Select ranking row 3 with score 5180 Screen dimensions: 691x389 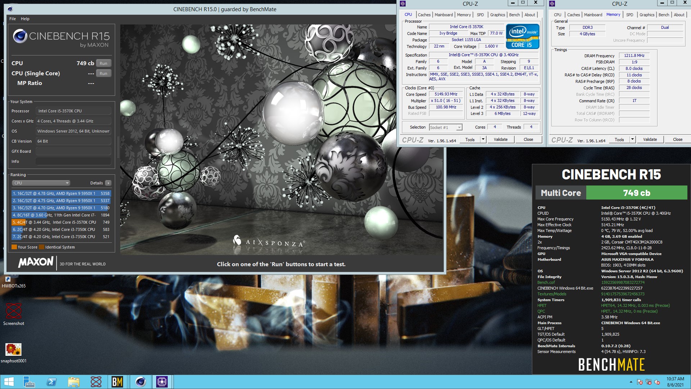coord(61,208)
